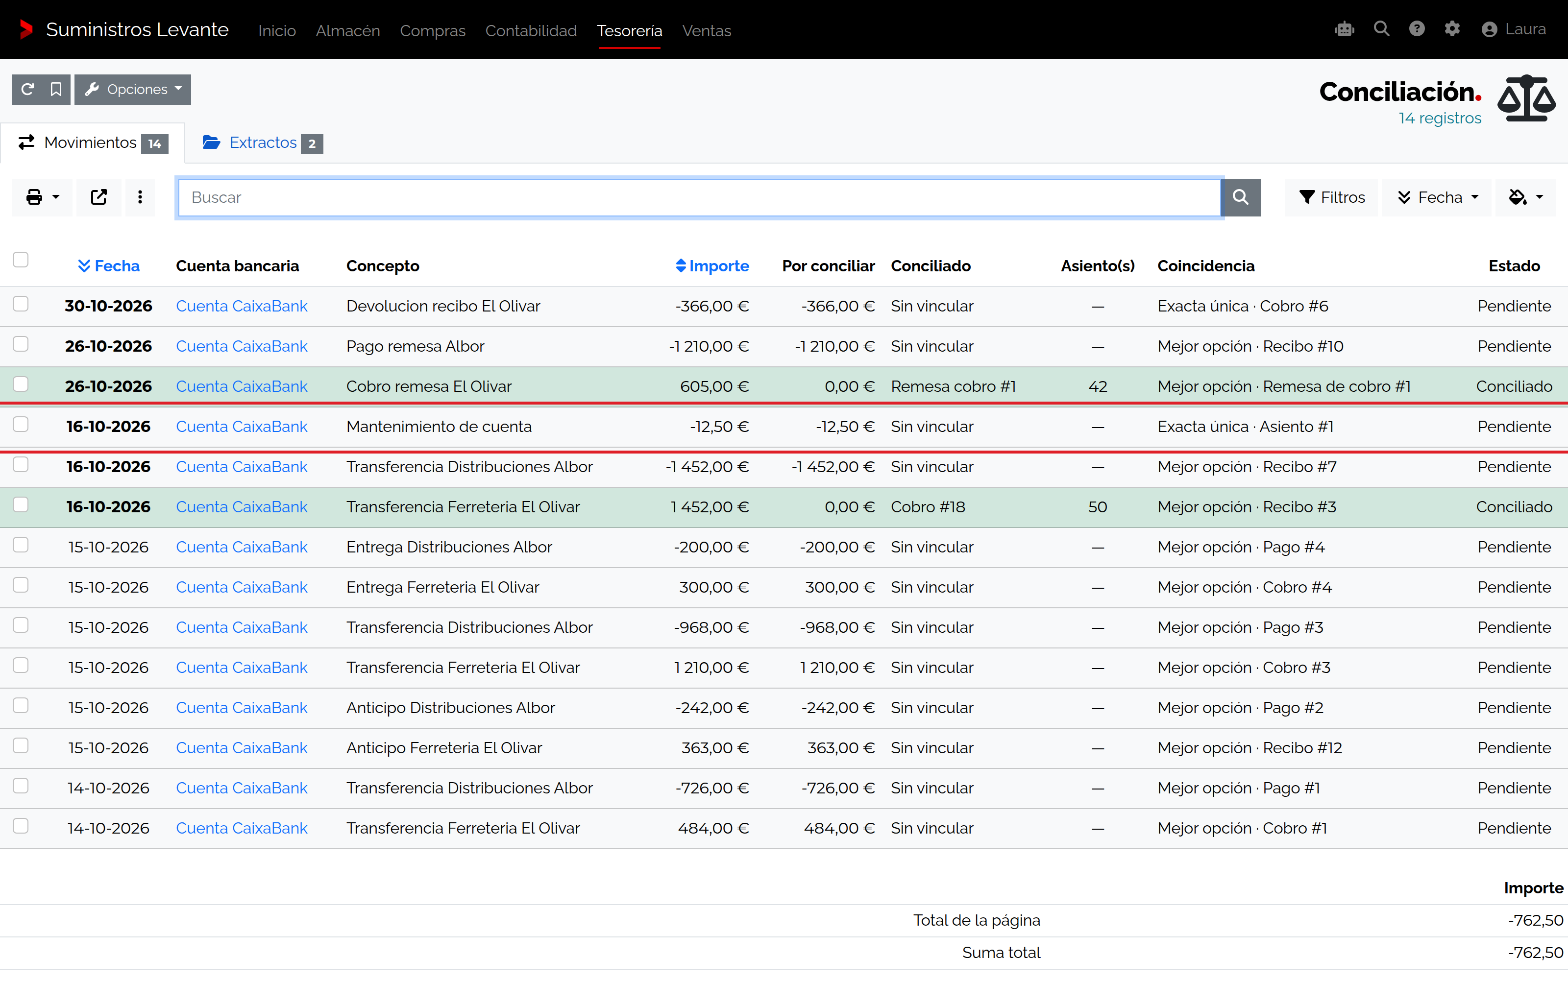Check the Entrega Distribuciones Albor row

click(x=21, y=545)
